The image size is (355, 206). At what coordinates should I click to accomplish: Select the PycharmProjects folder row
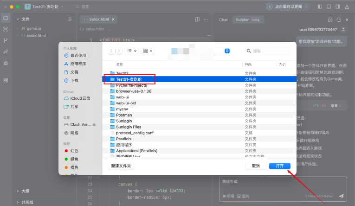coord(131,85)
